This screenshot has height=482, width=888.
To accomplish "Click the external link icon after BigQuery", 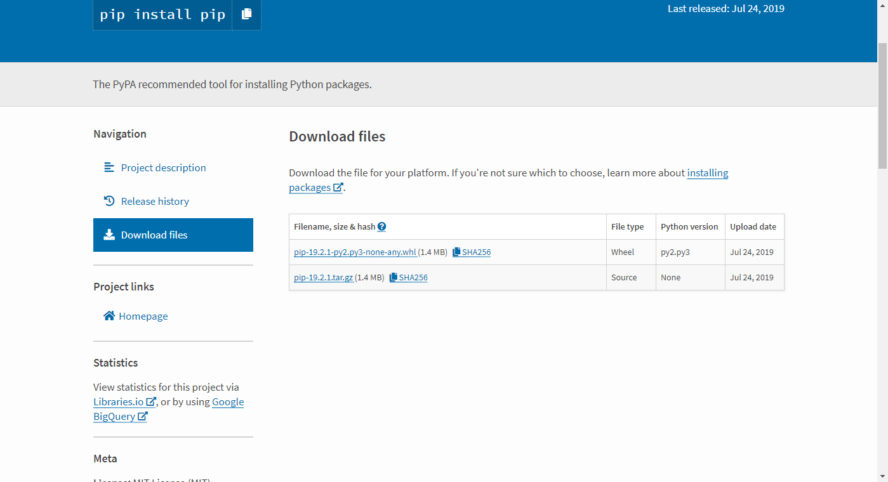I will coord(142,416).
